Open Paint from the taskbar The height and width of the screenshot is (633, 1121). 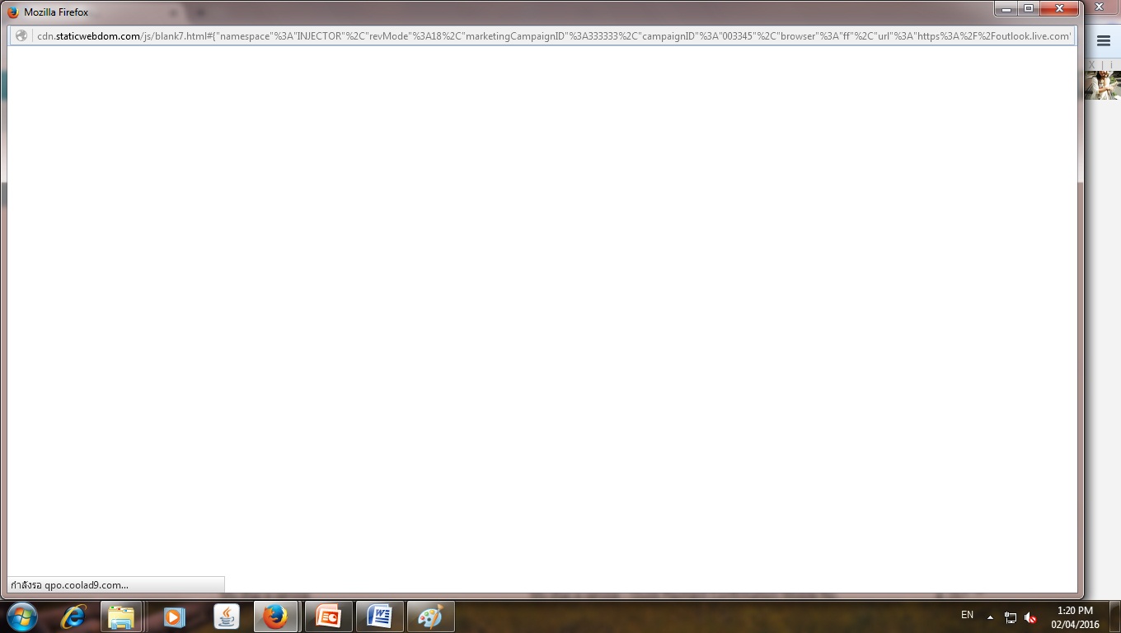click(x=431, y=617)
